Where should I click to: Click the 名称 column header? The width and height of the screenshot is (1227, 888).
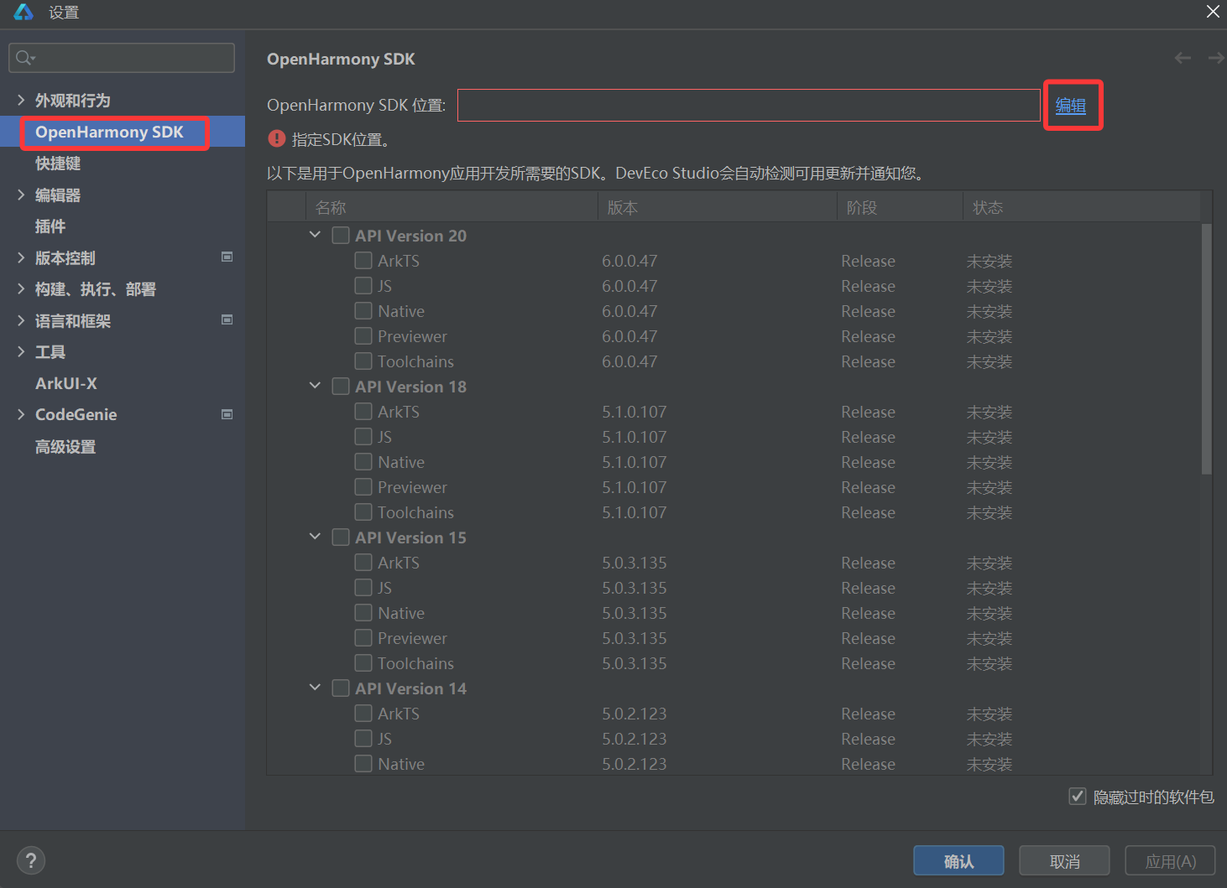pyautogui.click(x=452, y=207)
